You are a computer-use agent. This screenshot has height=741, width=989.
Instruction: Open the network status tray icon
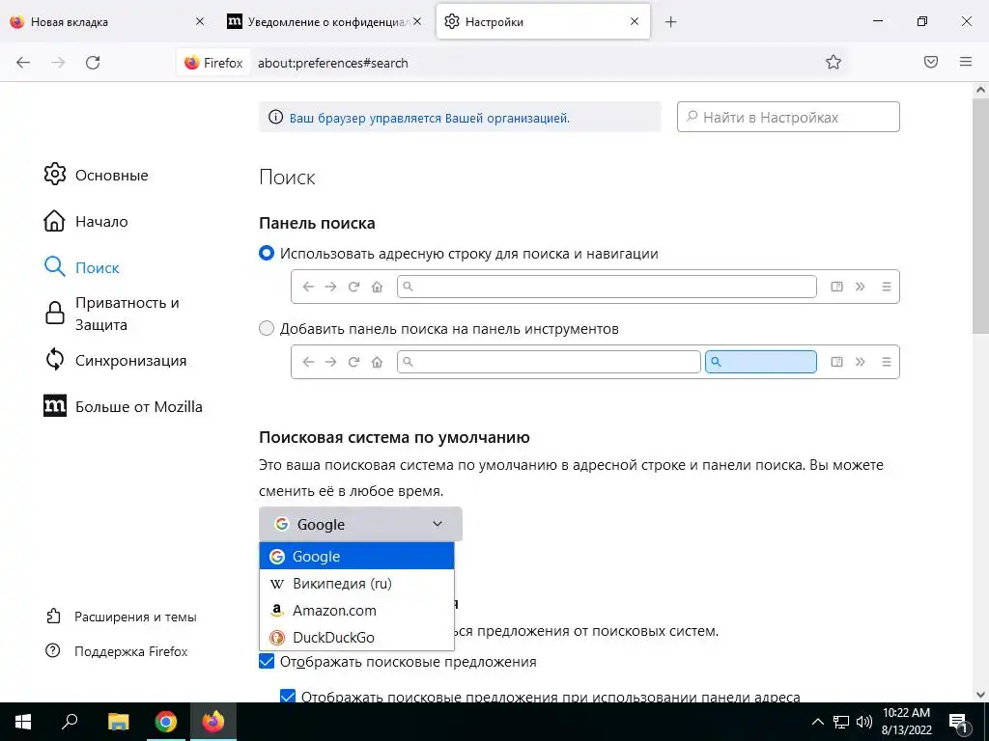(x=841, y=722)
